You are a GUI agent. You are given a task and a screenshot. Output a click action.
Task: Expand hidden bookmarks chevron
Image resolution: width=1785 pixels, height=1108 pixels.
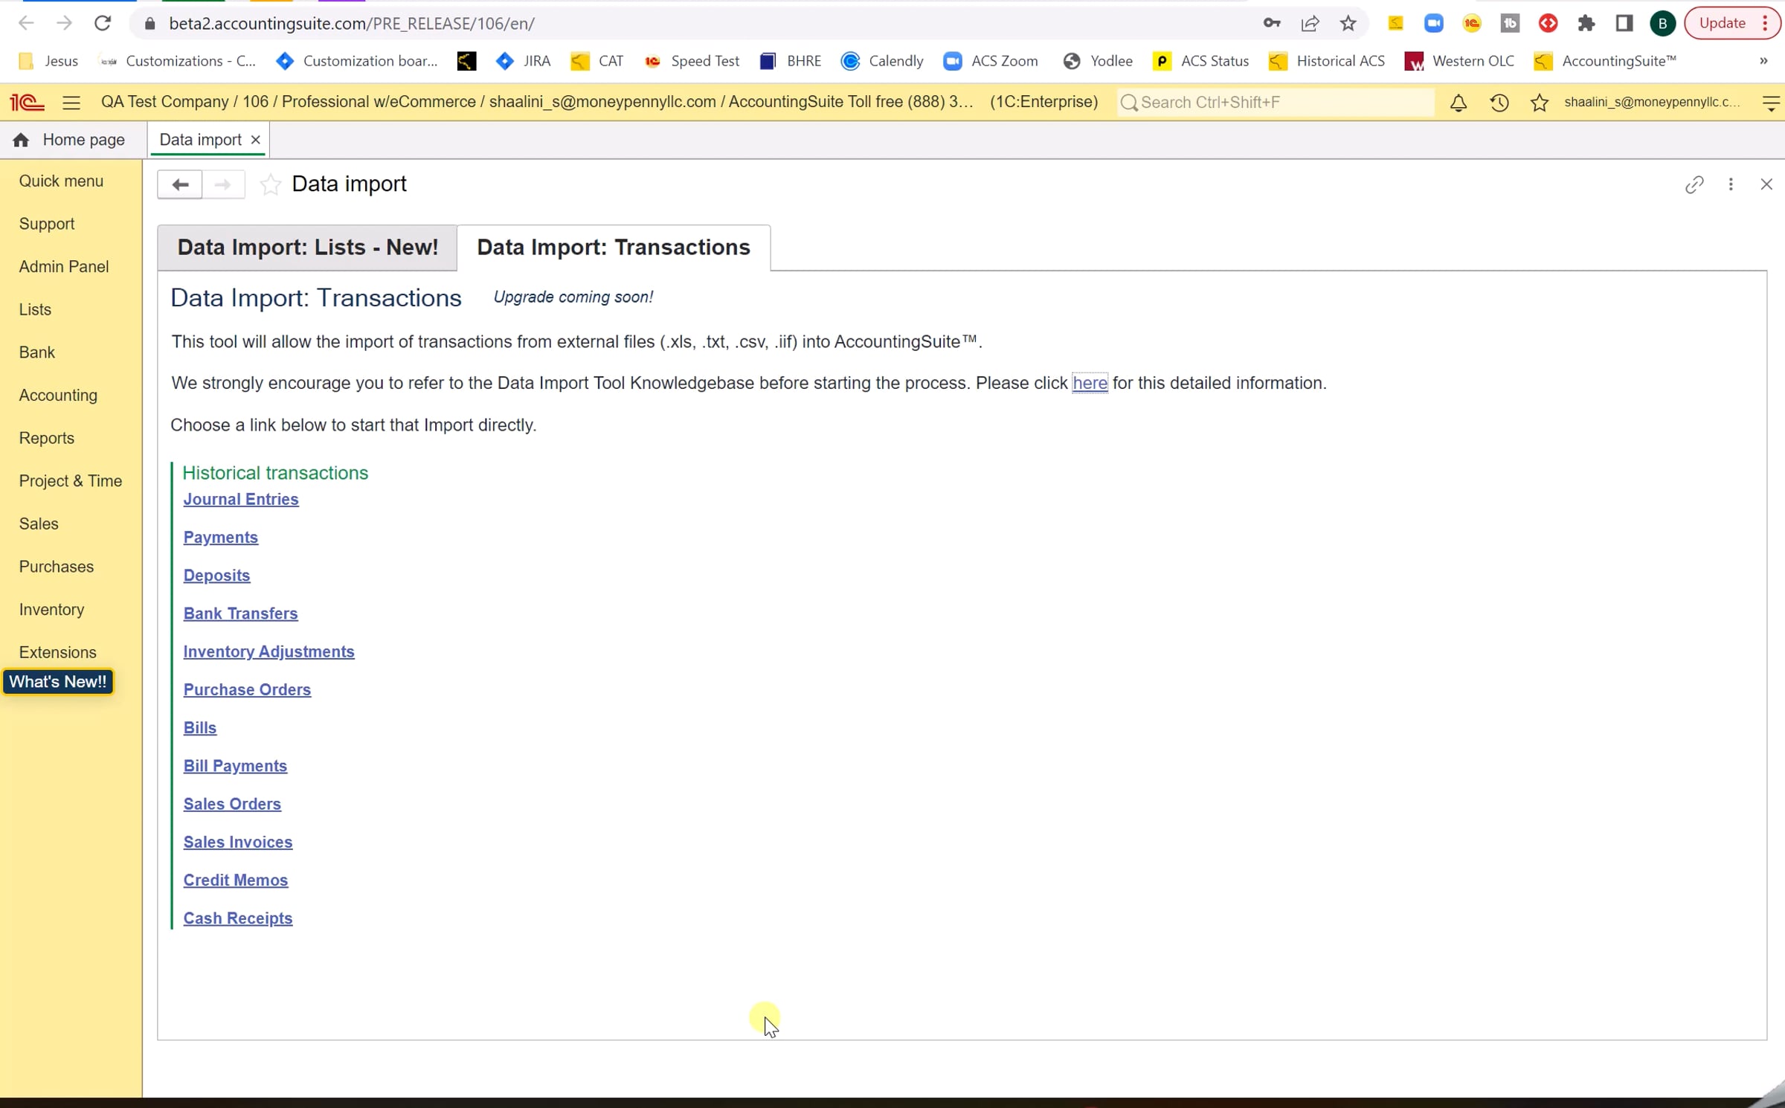pos(1763,61)
